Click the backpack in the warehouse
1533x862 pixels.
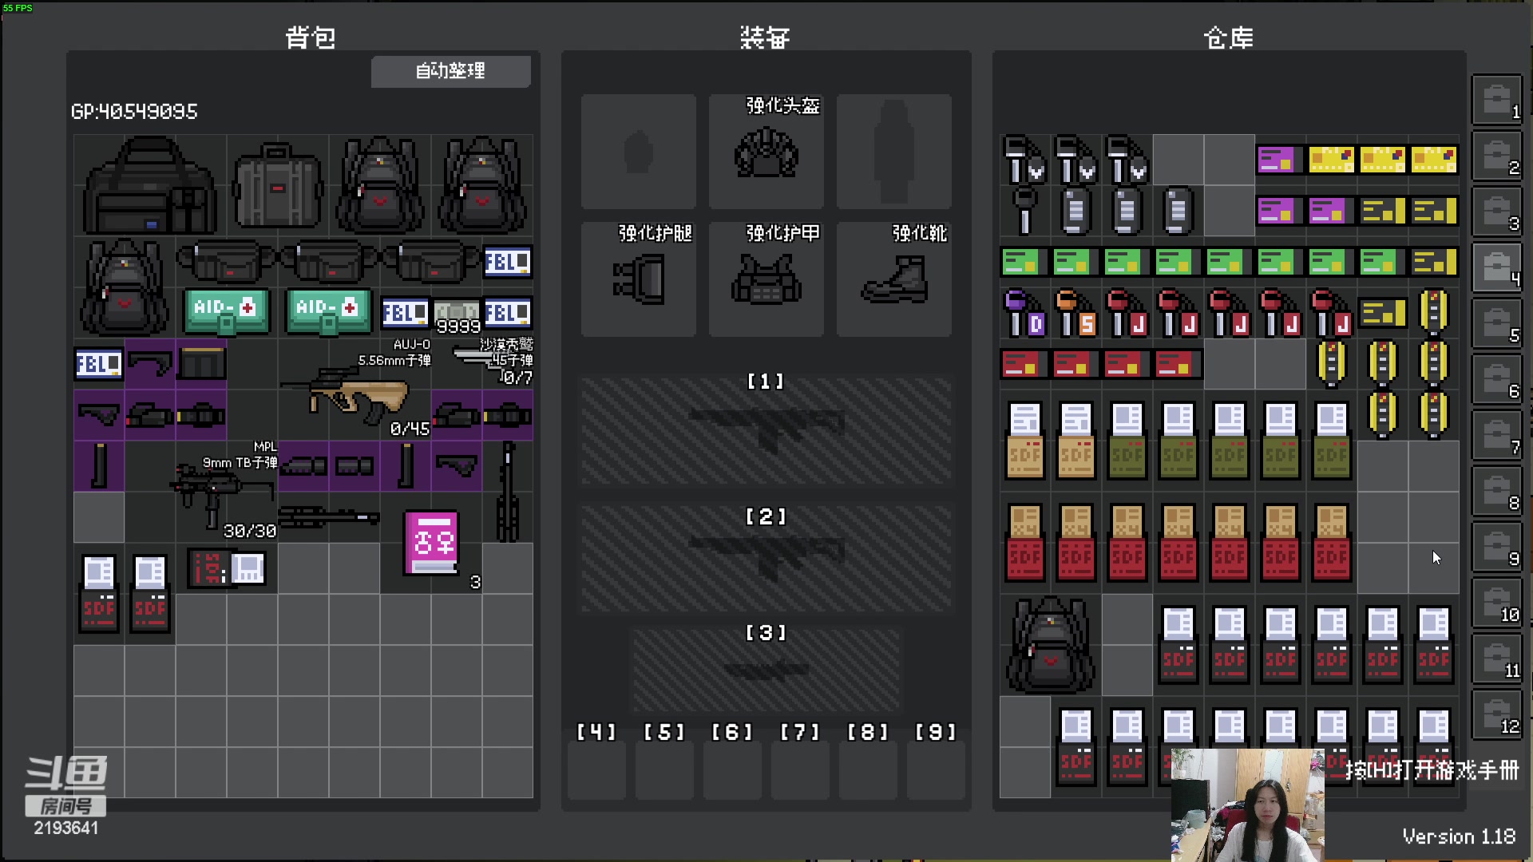point(1050,645)
